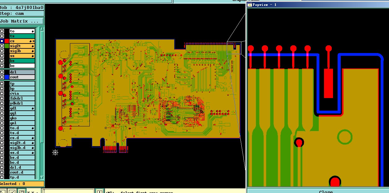Open the Job Matrix button
389x193 pixels.
22,21
